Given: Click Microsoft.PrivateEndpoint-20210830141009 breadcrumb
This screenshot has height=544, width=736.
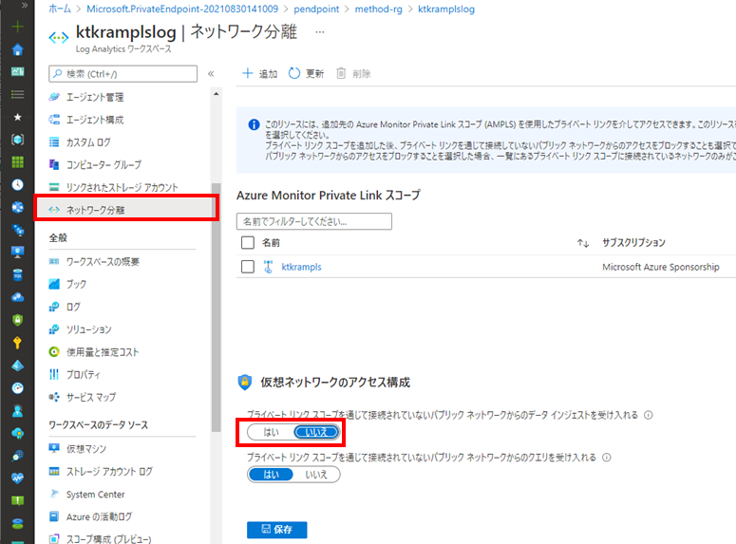Looking at the screenshot, I should point(182,9).
